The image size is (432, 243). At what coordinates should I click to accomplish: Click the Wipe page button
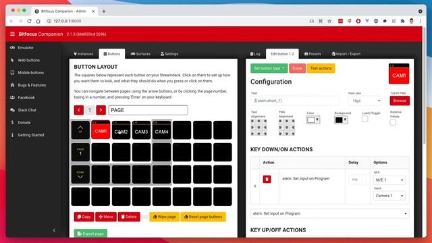[165, 217]
